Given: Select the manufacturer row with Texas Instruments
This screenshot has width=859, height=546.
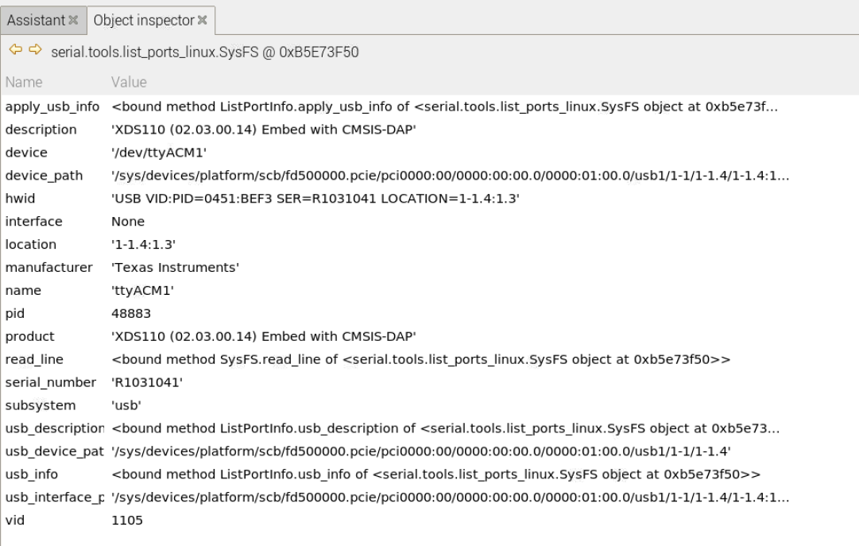Looking at the screenshot, I should (x=159, y=267).
